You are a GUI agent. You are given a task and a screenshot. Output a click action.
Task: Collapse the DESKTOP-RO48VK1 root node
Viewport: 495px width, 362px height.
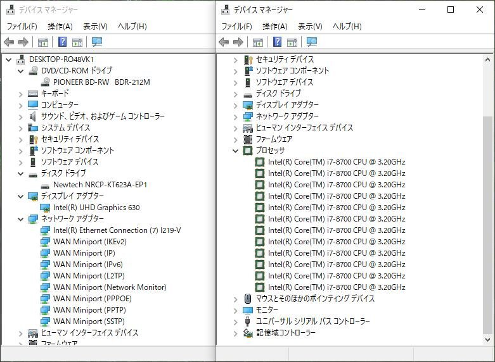pos(9,59)
